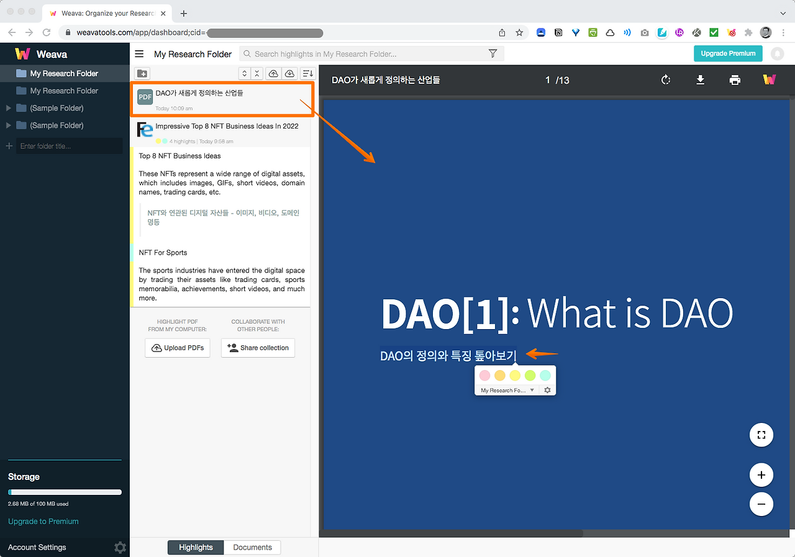Click the Korean note under the NFT highlight
795x557 pixels.
[224, 217]
